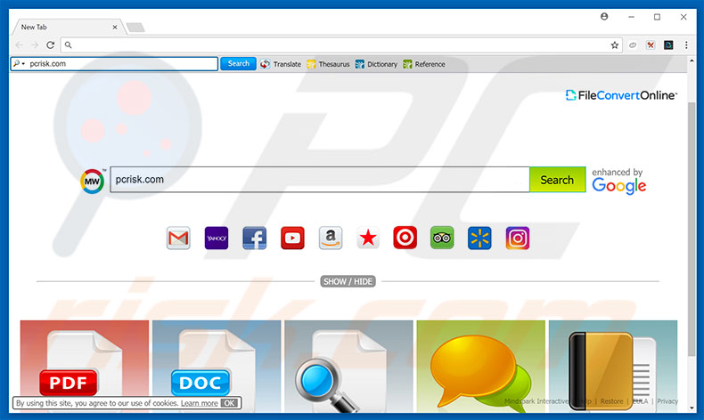This screenshot has height=420, width=704.
Task: Click the FileConvertOnline extension icon
Action: (668, 44)
